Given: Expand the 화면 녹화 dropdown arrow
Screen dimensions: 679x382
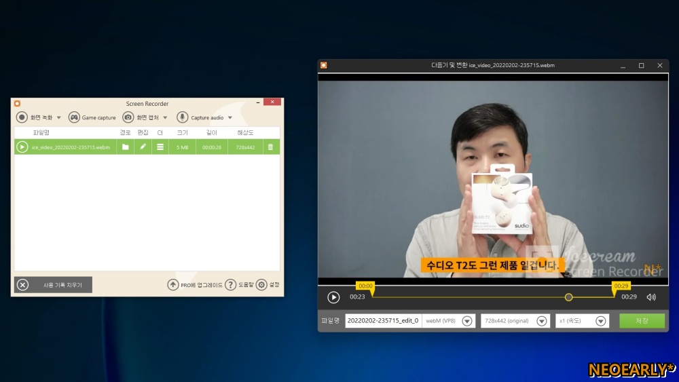Looking at the screenshot, I should 59,117.
